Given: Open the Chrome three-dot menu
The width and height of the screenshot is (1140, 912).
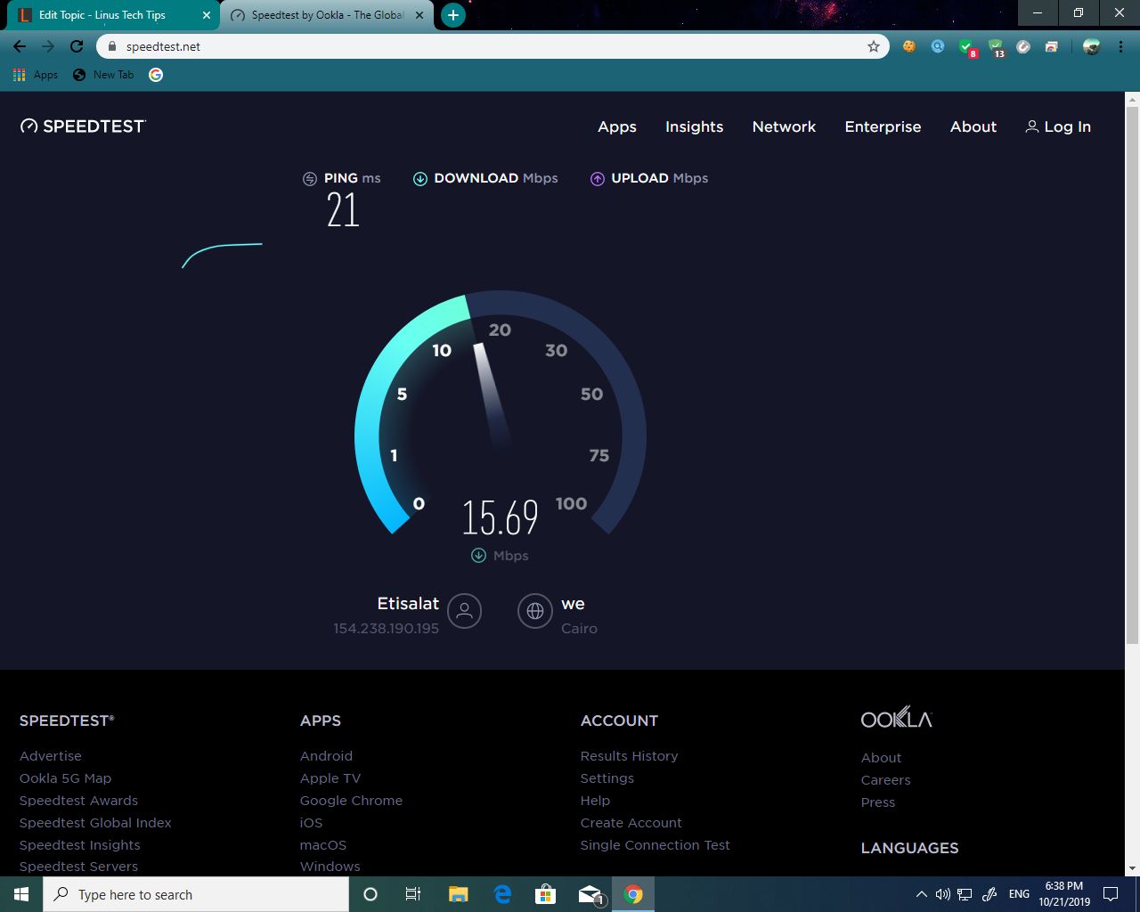Looking at the screenshot, I should 1120,45.
